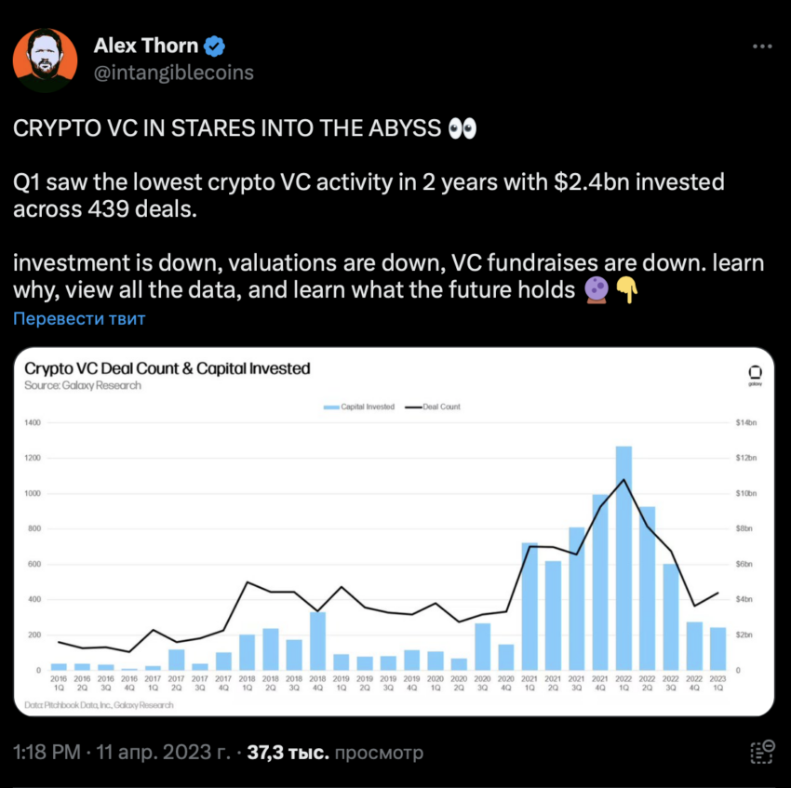
Task: Click Перевести твит to translate
Action: [79, 319]
